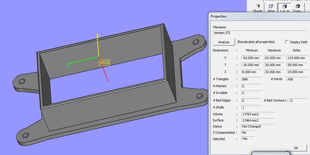Click the Filename field showing tension.STL
This screenshot has height=155, width=310.
click(x=260, y=33)
